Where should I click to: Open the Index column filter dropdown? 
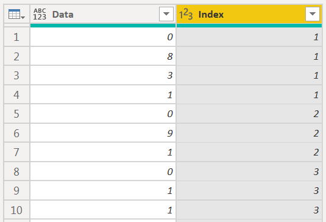tap(313, 14)
